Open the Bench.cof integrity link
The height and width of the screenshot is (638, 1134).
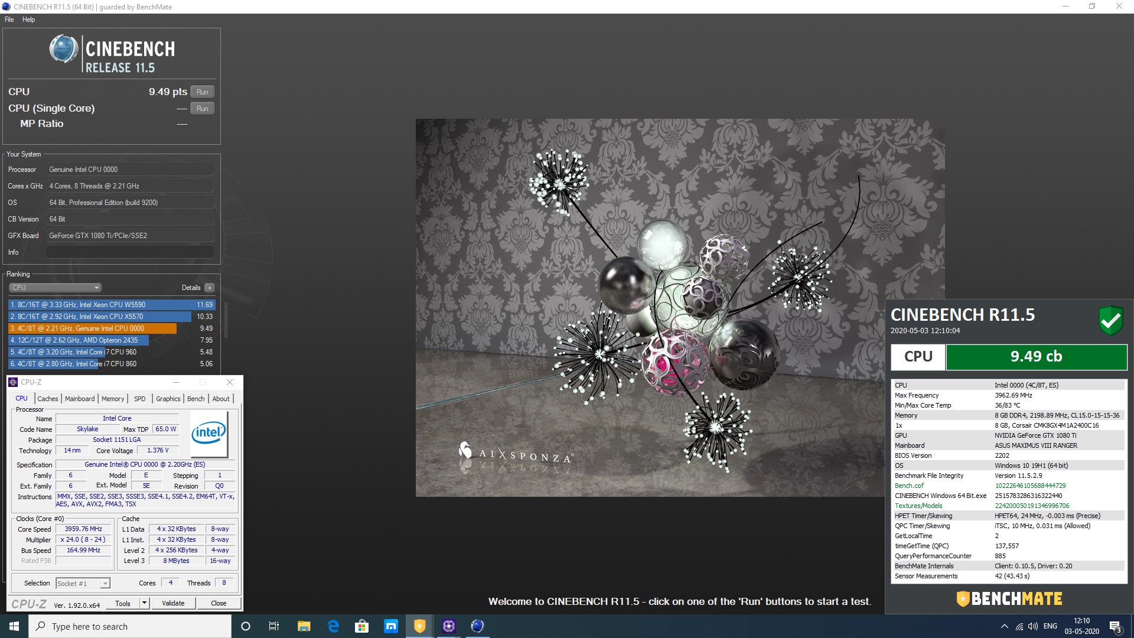pyautogui.click(x=909, y=486)
